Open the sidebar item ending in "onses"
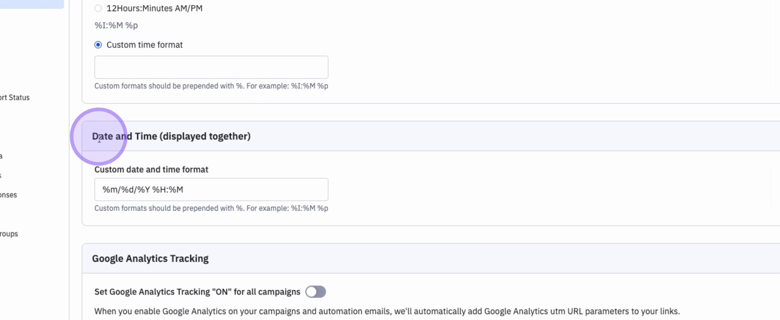The width and height of the screenshot is (780, 320). click(9, 195)
